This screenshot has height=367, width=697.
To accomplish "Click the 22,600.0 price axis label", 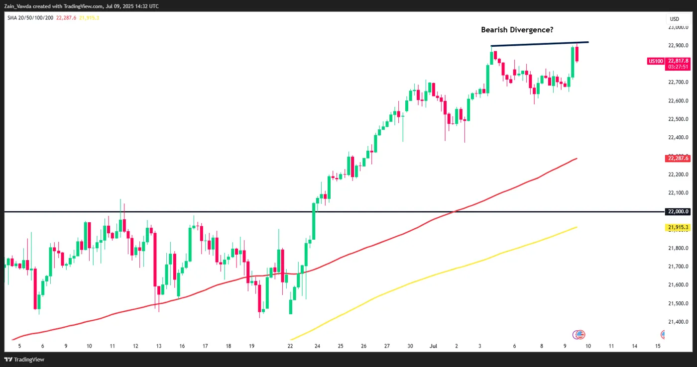I will point(679,101).
